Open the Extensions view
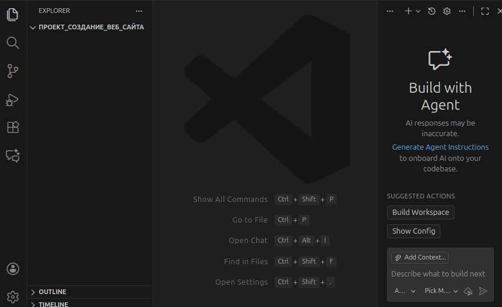The width and height of the screenshot is (502, 307). click(13, 127)
